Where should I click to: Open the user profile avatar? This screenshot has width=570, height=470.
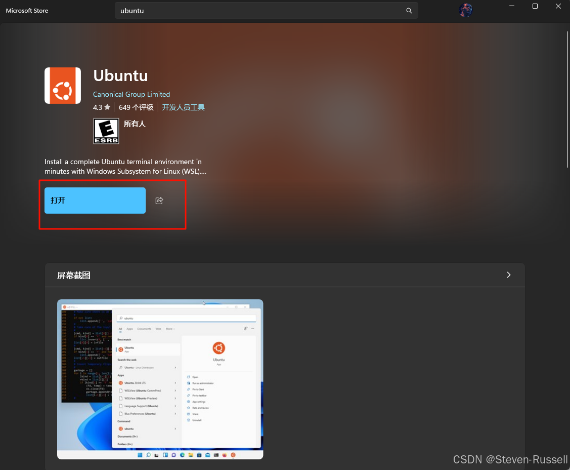(x=465, y=10)
